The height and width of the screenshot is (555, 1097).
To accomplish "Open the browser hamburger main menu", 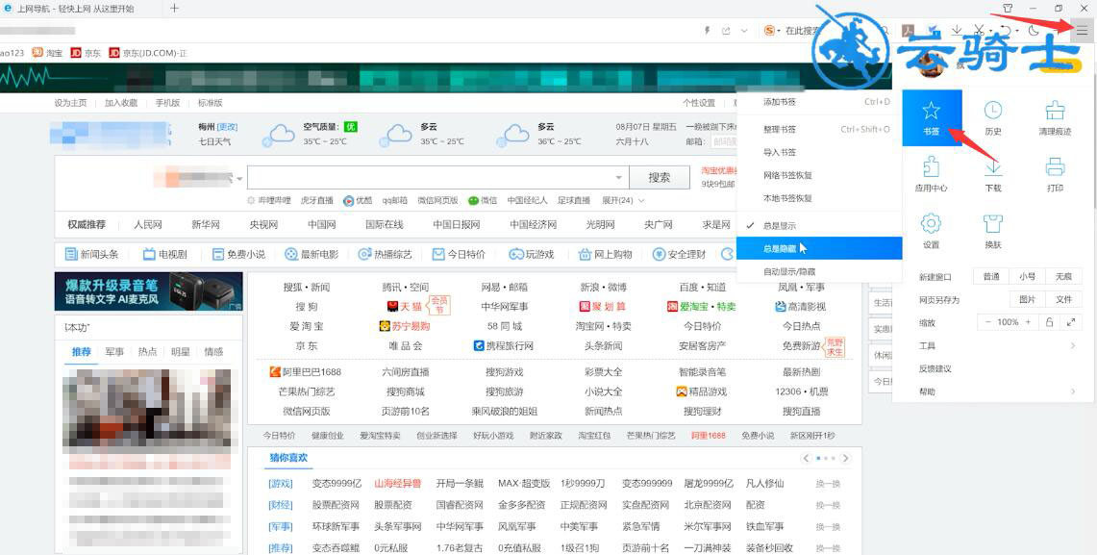I will point(1082,30).
